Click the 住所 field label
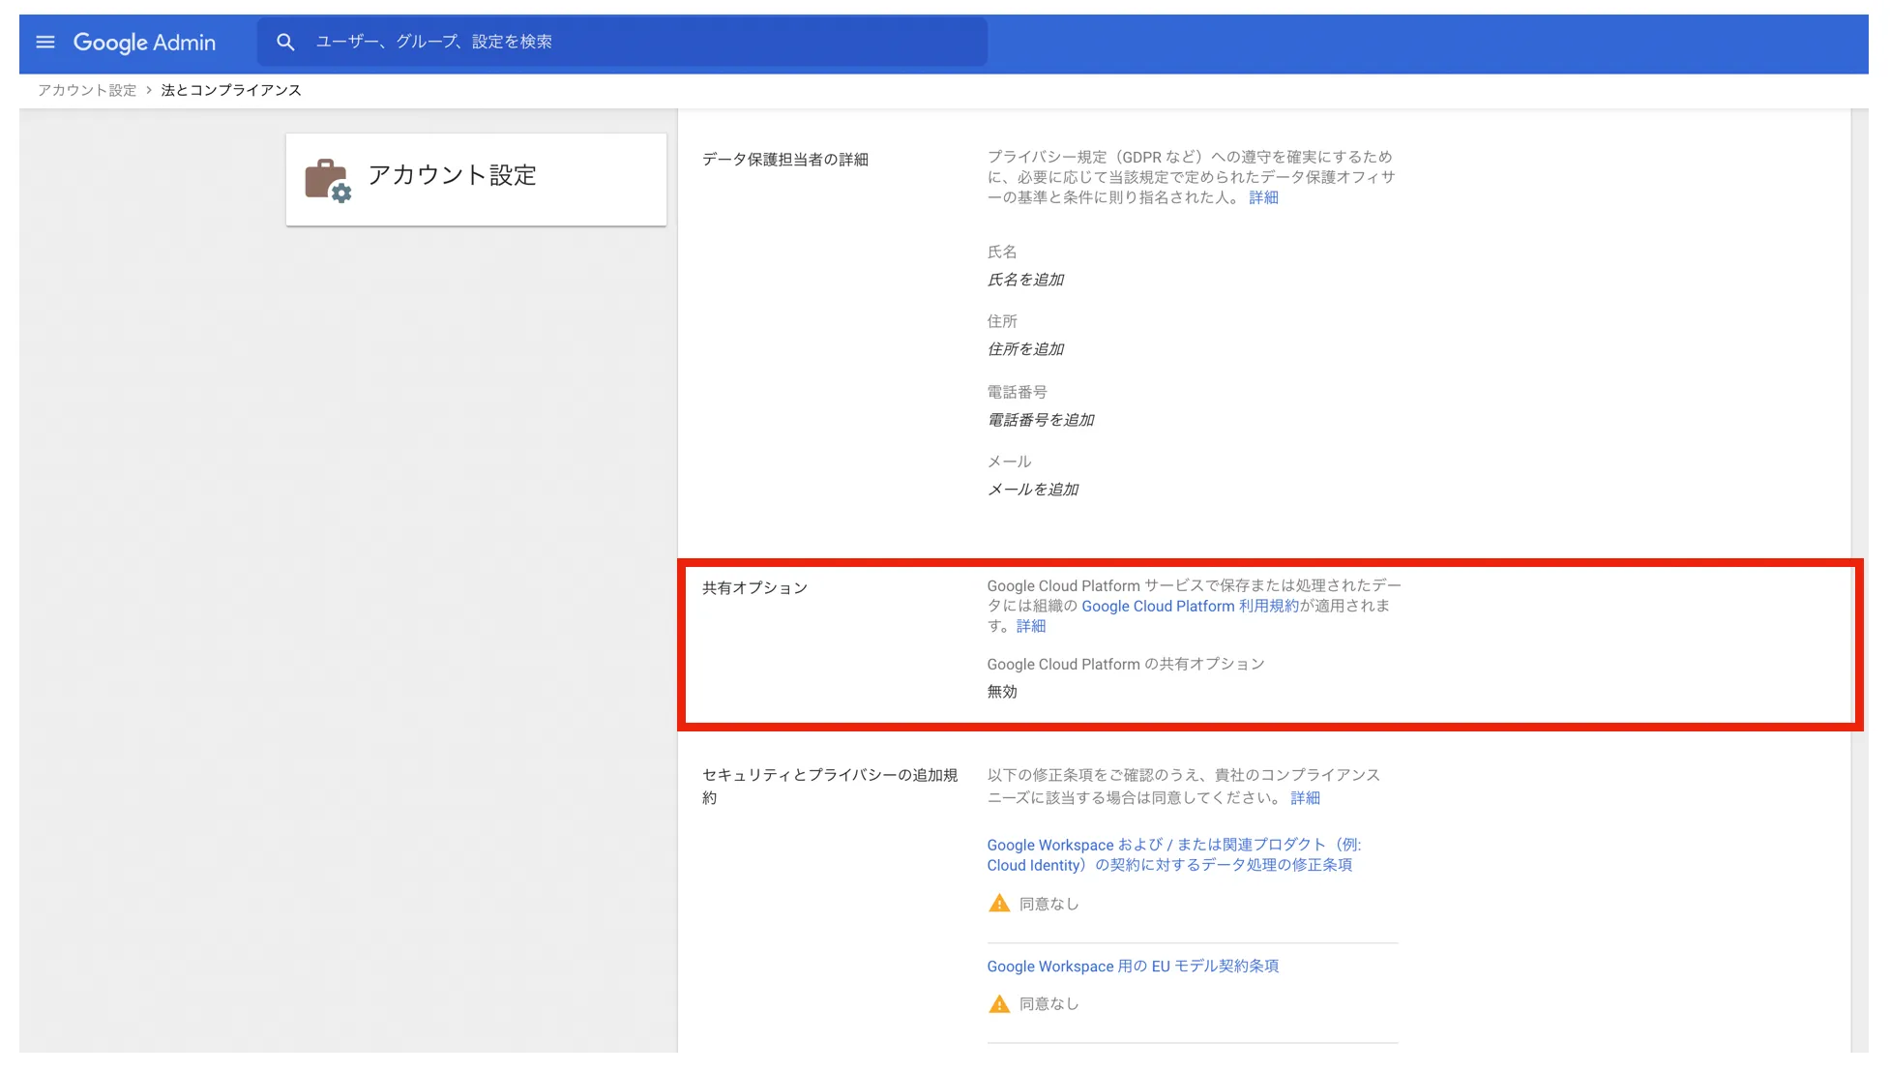The width and height of the screenshot is (1890, 1072). [x=1002, y=321]
